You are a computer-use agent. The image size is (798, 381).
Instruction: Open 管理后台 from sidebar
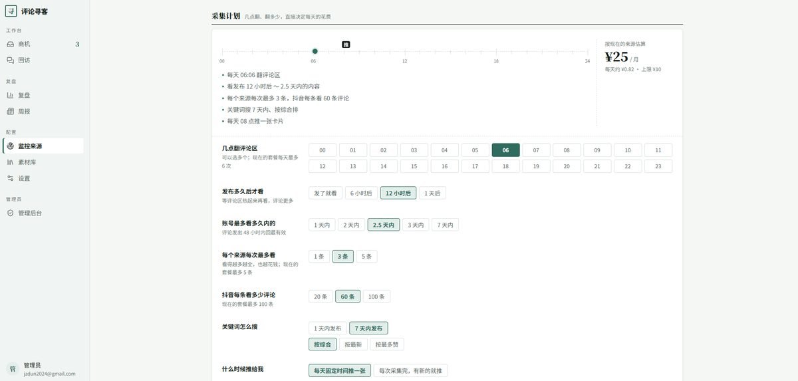43,213
